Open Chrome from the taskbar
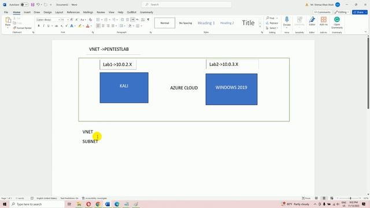 pyautogui.click(x=98, y=204)
